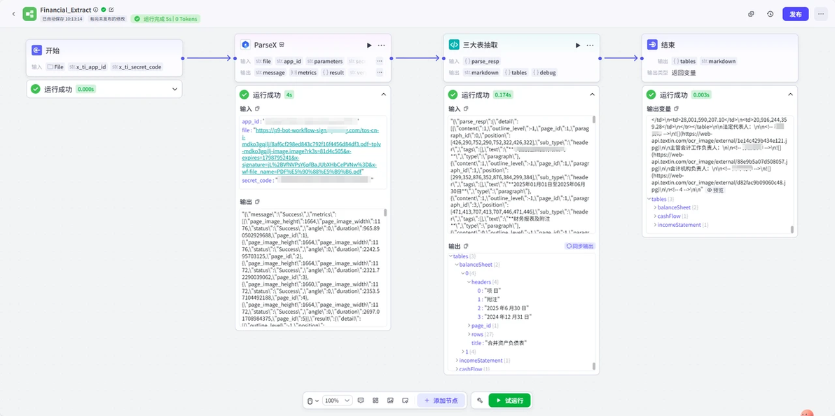
Task: Copy the ParseX 输入 content
Action: (257, 108)
